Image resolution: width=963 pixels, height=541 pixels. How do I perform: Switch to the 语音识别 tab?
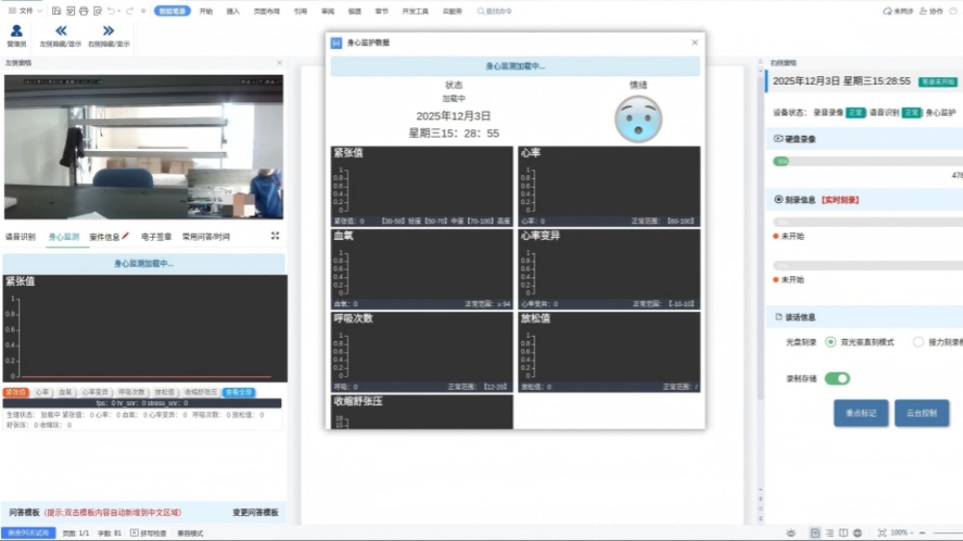pyautogui.click(x=20, y=236)
